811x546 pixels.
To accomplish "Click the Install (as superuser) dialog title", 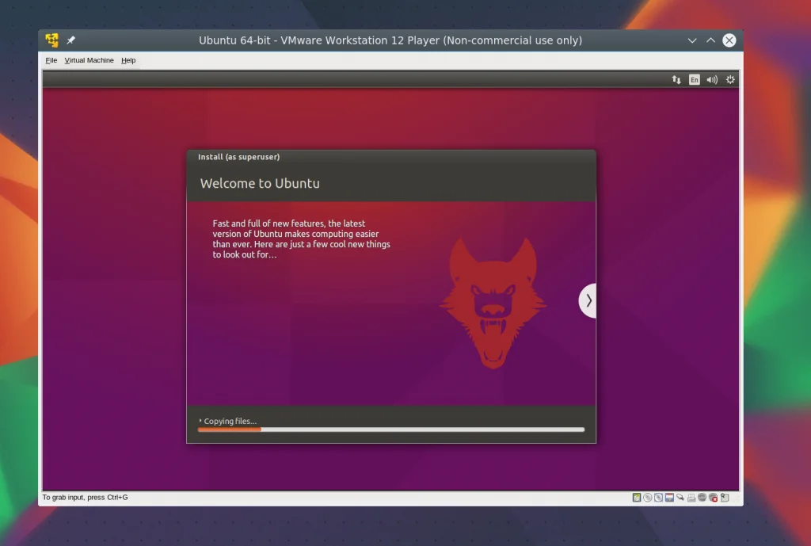I will pyautogui.click(x=239, y=157).
